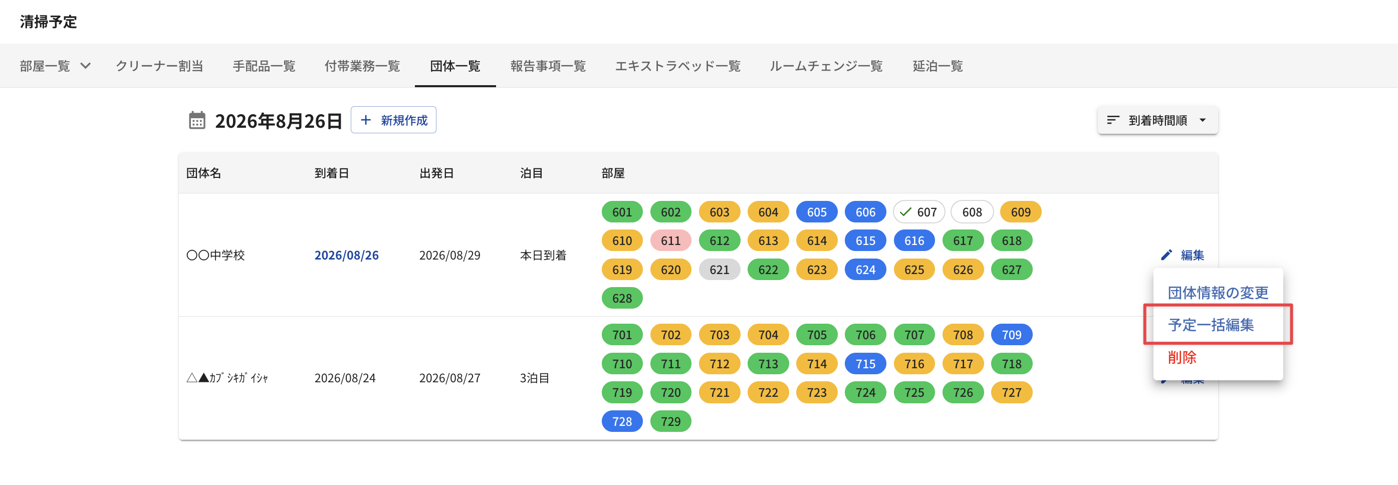1398x485 pixels.
Task: Go to the 延泊一覧 tab
Action: pyautogui.click(x=937, y=66)
